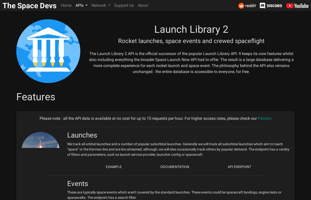Click The Space Devs brand title
Image resolution: width=311 pixels, height=200 pixels.
[29, 5]
